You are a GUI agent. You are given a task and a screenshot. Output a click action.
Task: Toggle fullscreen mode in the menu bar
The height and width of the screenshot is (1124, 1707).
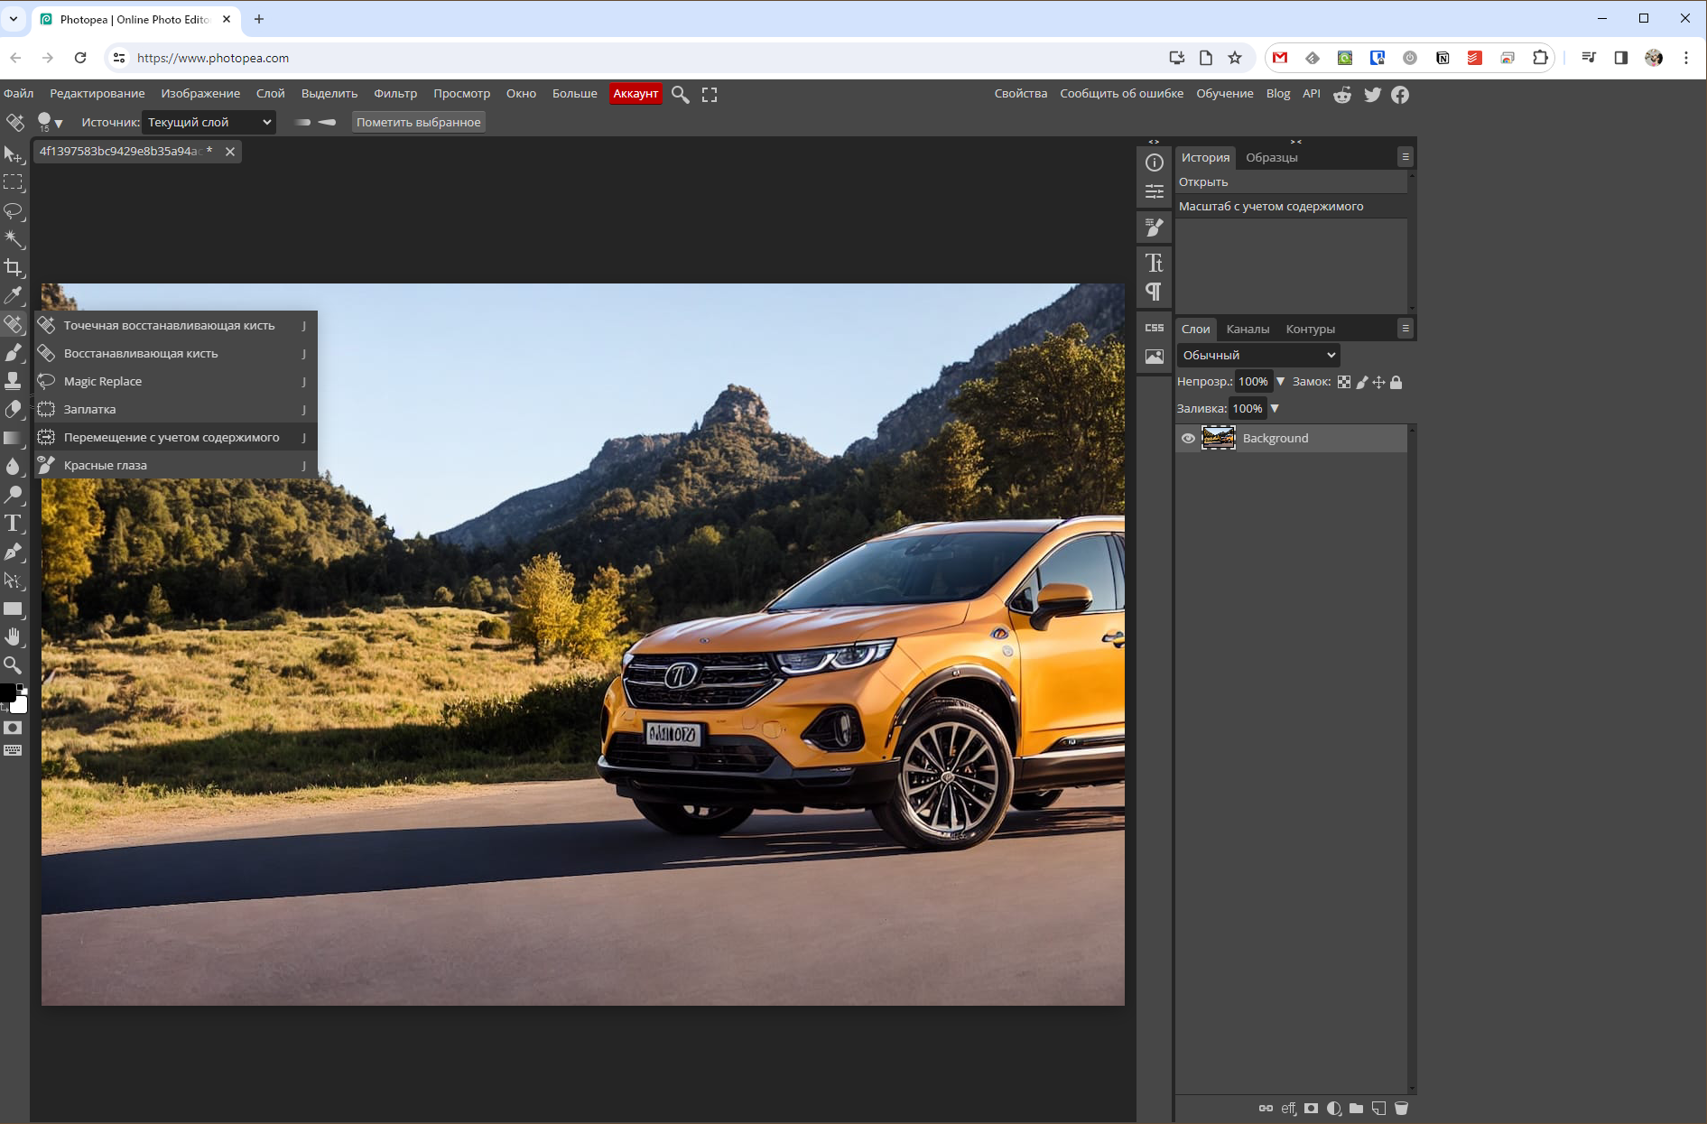[710, 95]
